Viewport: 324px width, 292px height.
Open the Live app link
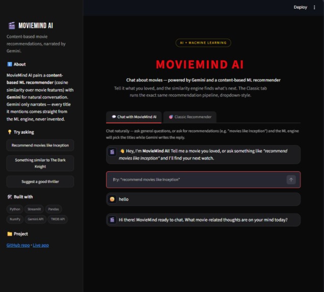pyautogui.click(x=41, y=245)
